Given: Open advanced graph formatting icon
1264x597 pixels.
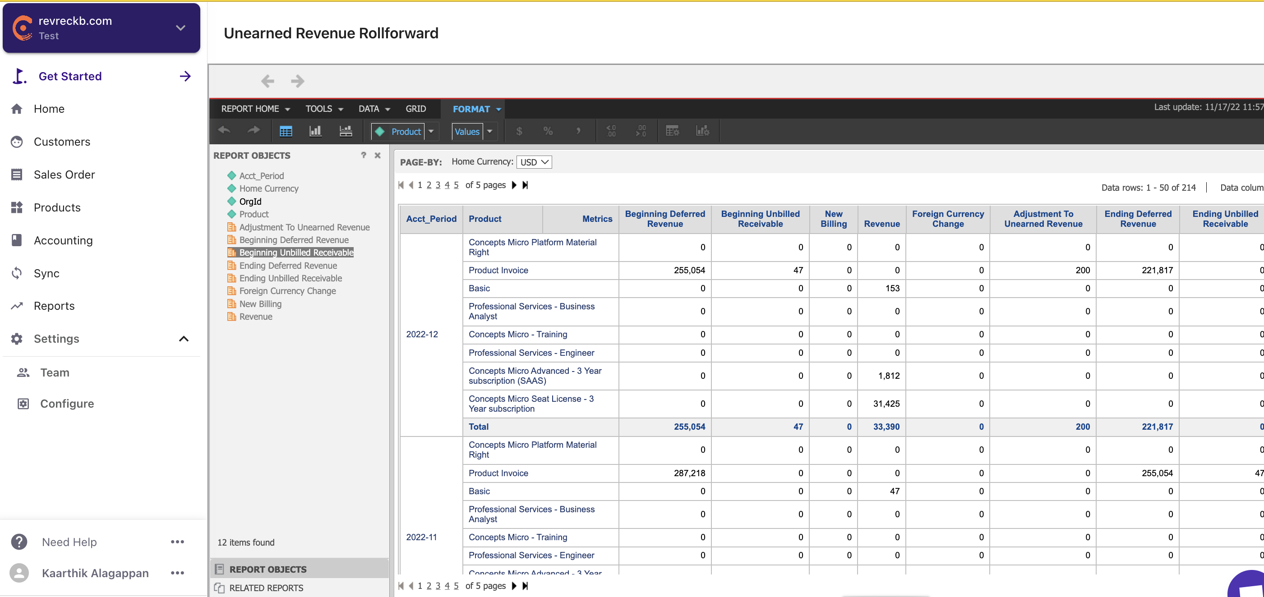Looking at the screenshot, I should coord(702,131).
